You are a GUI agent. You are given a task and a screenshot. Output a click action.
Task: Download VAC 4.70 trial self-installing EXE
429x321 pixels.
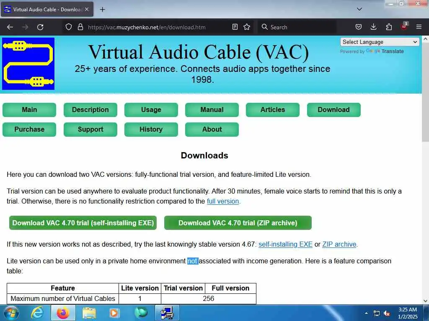point(83,223)
